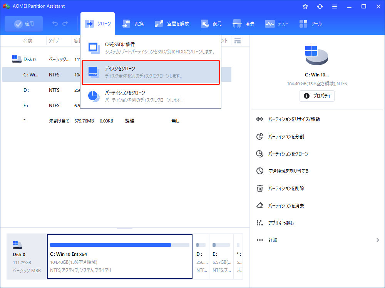Expand the 詳細 chevron arrow
385x288 pixels.
tap(378, 240)
